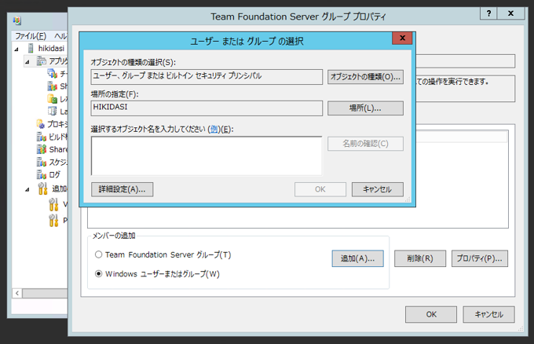Click the ログ logs icon
534x344 pixels.
pyautogui.click(x=41, y=174)
